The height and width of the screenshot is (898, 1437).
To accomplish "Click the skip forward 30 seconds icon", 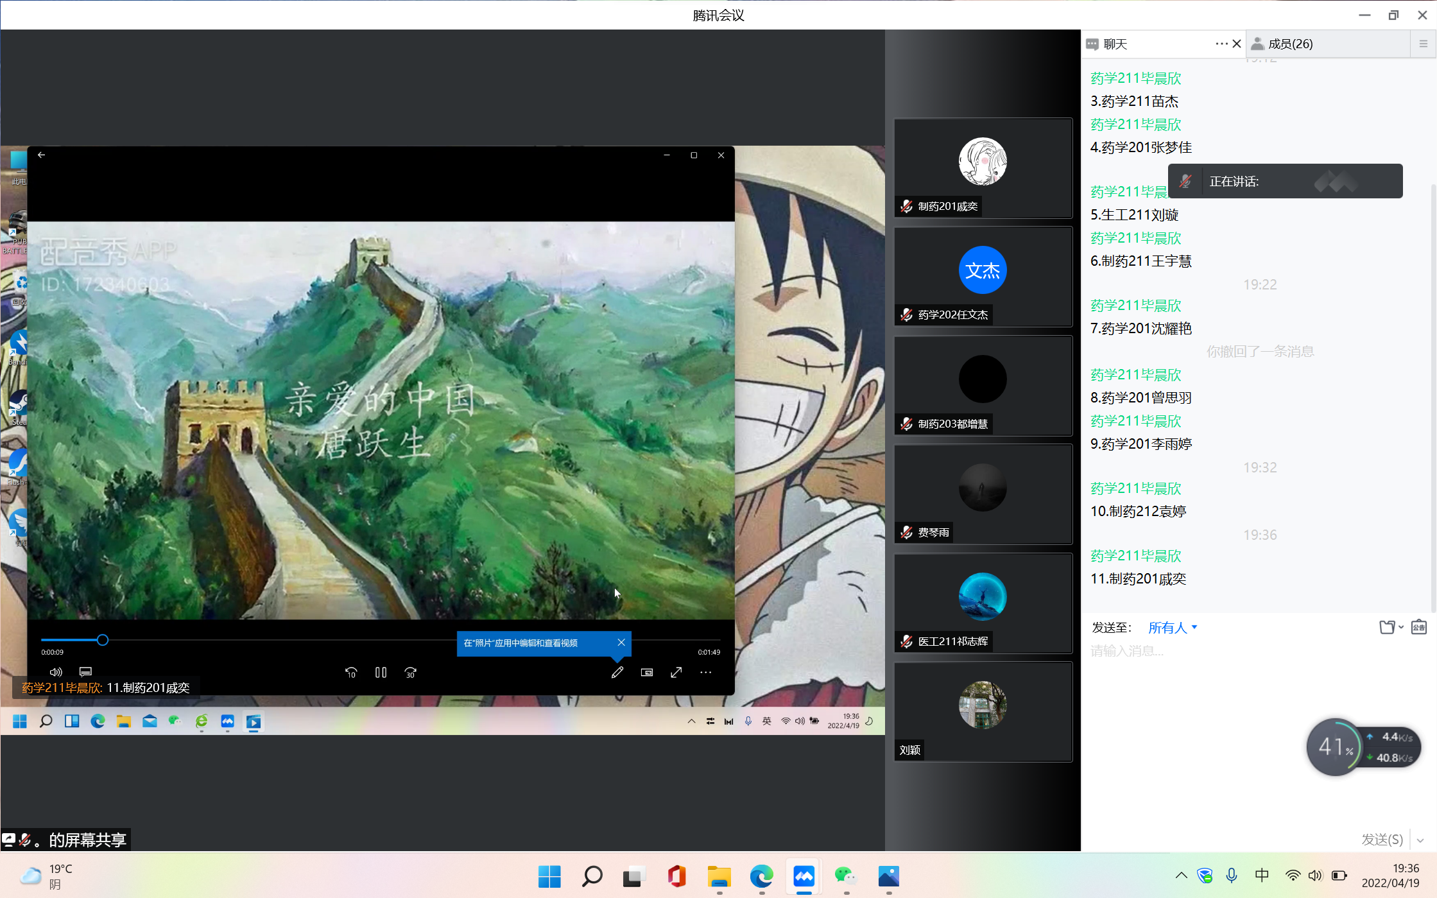I will click(x=411, y=672).
